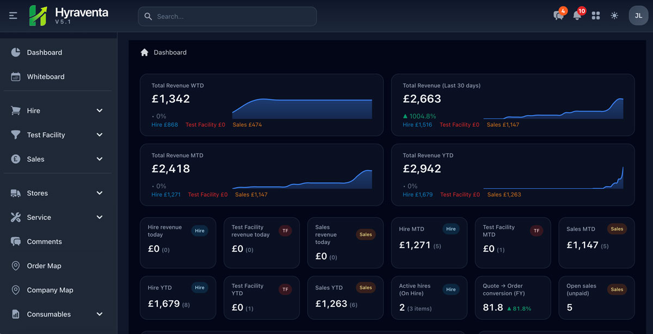Open the JL user avatar menu
The width and height of the screenshot is (653, 334).
coord(639,16)
